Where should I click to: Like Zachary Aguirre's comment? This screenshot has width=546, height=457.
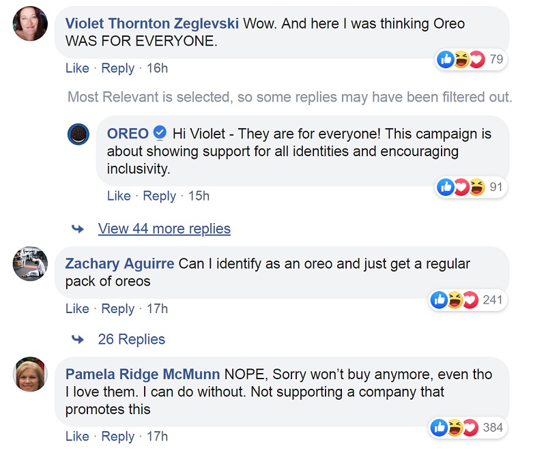click(77, 309)
